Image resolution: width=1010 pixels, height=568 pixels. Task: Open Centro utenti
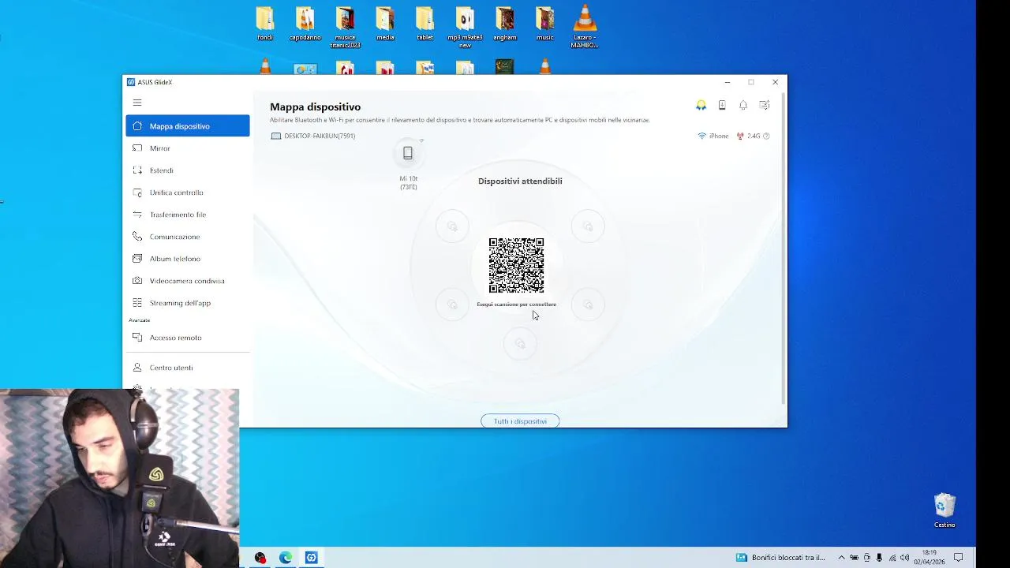[x=188, y=368]
